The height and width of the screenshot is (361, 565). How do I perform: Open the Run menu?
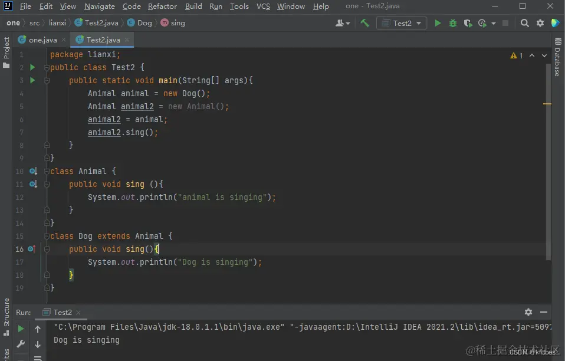[216, 6]
